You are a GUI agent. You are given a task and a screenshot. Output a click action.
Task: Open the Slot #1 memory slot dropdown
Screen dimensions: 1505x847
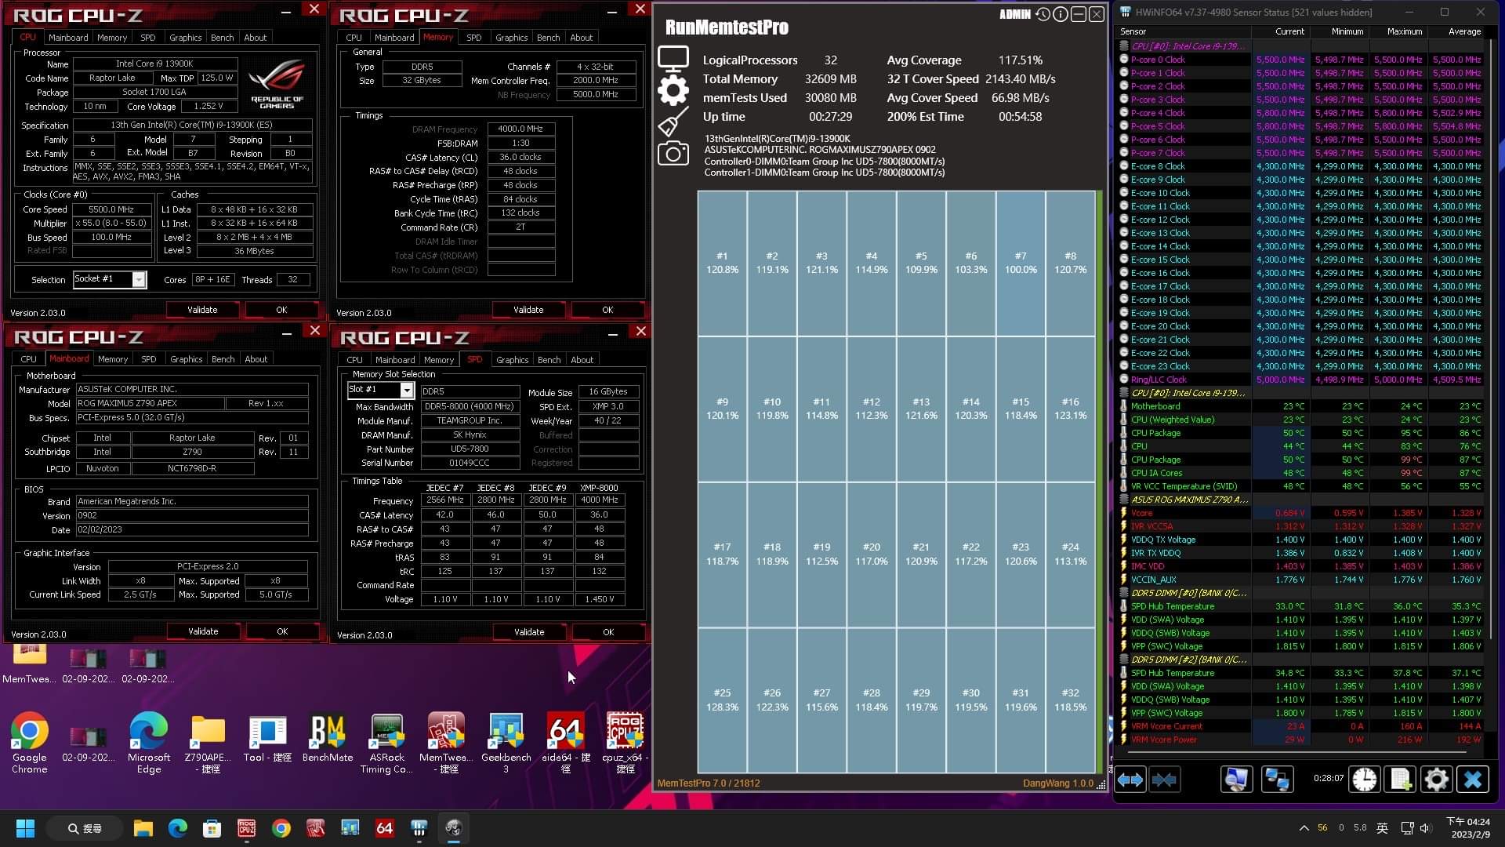[x=407, y=390]
